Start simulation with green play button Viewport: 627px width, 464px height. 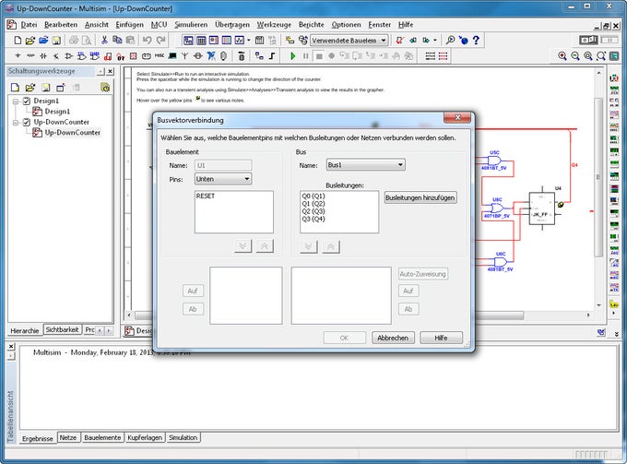coord(292,56)
